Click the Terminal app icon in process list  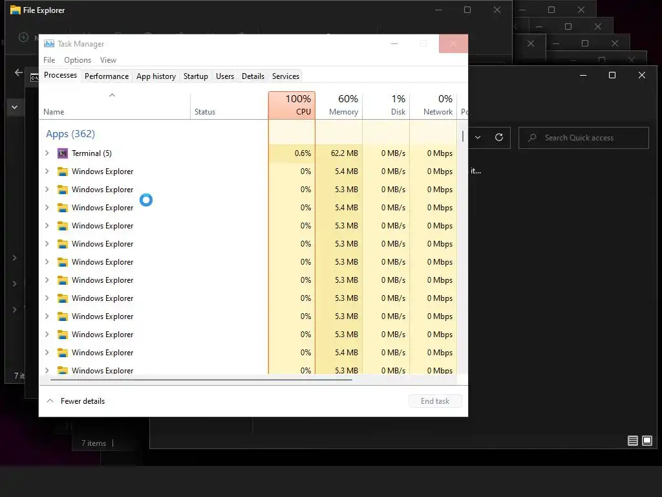coord(63,153)
